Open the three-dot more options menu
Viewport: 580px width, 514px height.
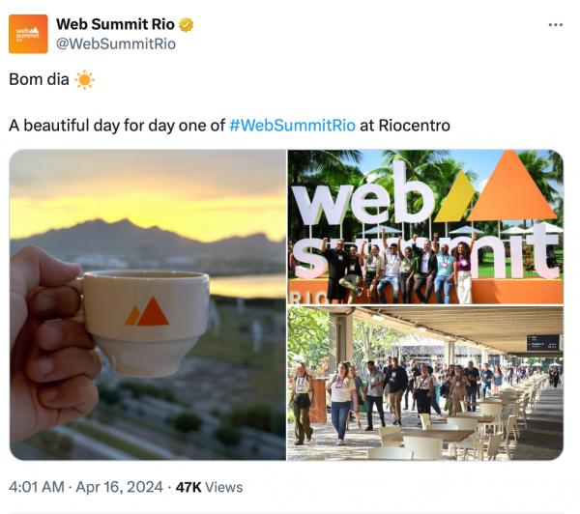coord(556,25)
